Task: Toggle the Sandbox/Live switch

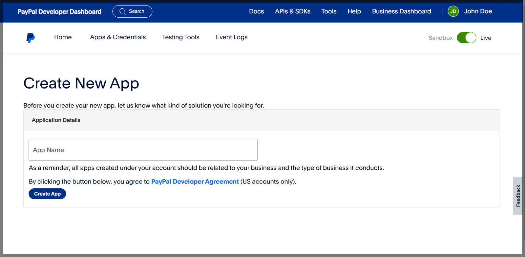Action: 466,38
